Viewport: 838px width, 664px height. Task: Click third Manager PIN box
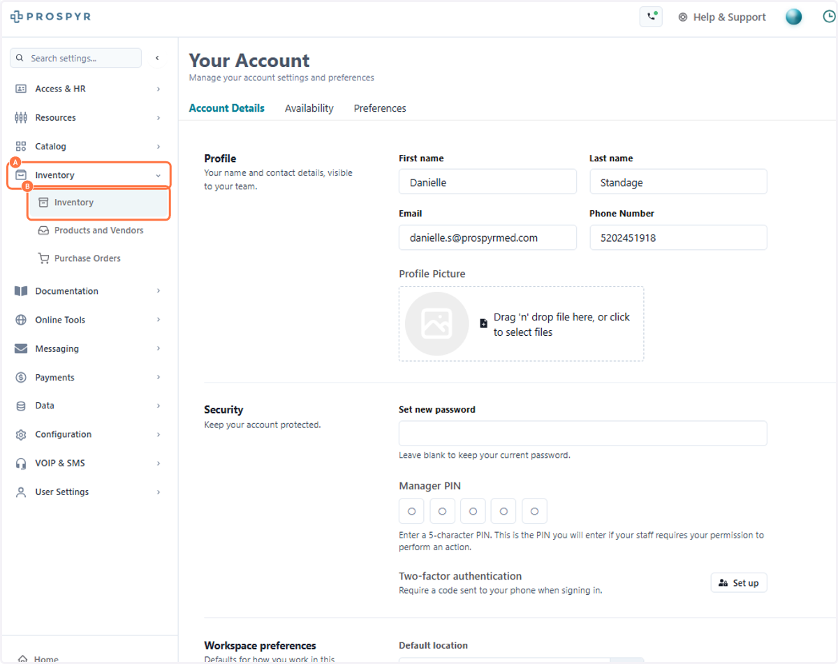(473, 511)
